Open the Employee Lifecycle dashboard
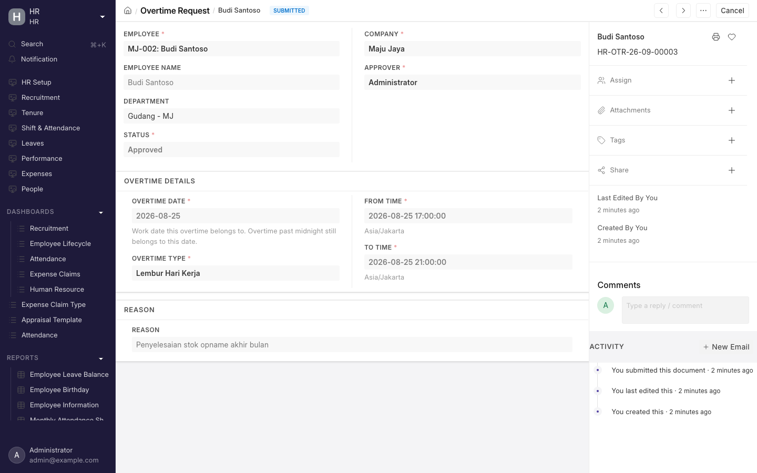 62,244
